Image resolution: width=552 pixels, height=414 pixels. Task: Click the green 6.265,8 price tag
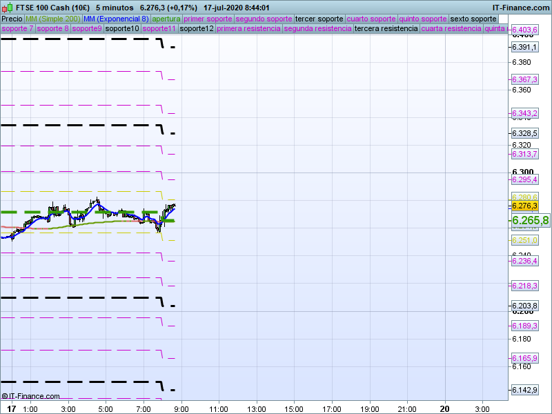tap(530, 220)
